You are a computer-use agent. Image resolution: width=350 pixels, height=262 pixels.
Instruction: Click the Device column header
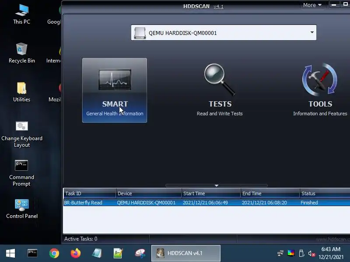tap(149, 193)
